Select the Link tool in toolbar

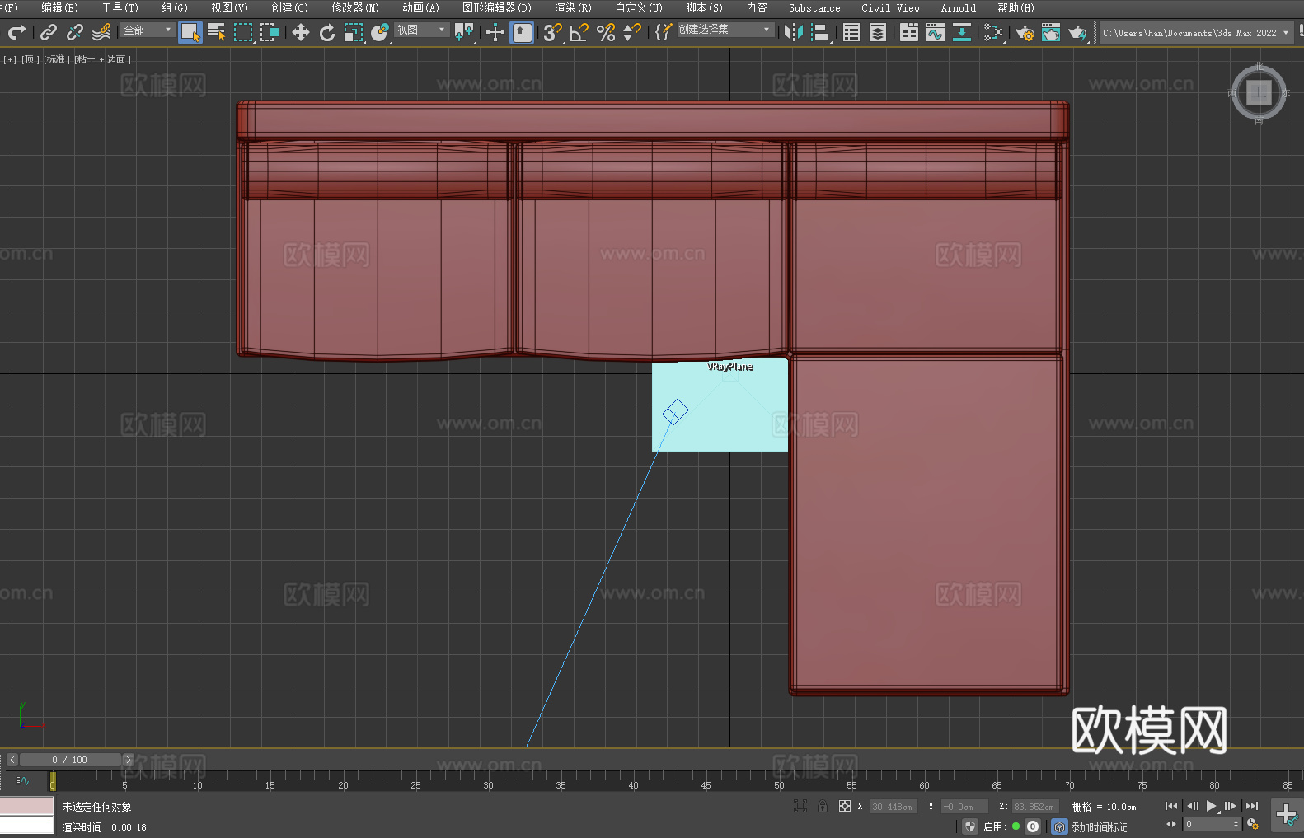[x=49, y=32]
